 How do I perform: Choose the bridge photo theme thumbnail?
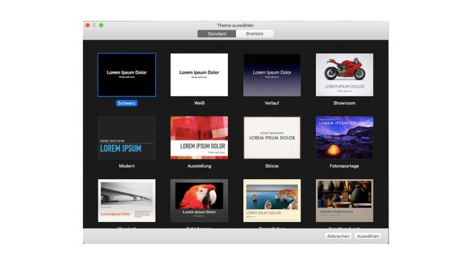[127, 201]
